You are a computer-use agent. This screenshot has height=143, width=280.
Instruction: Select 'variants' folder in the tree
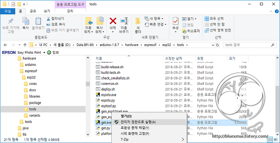(x=35, y=115)
